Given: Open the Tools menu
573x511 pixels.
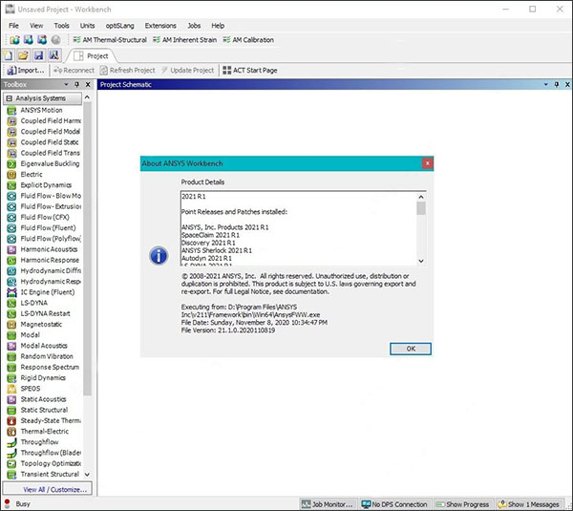Looking at the screenshot, I should click(x=61, y=26).
